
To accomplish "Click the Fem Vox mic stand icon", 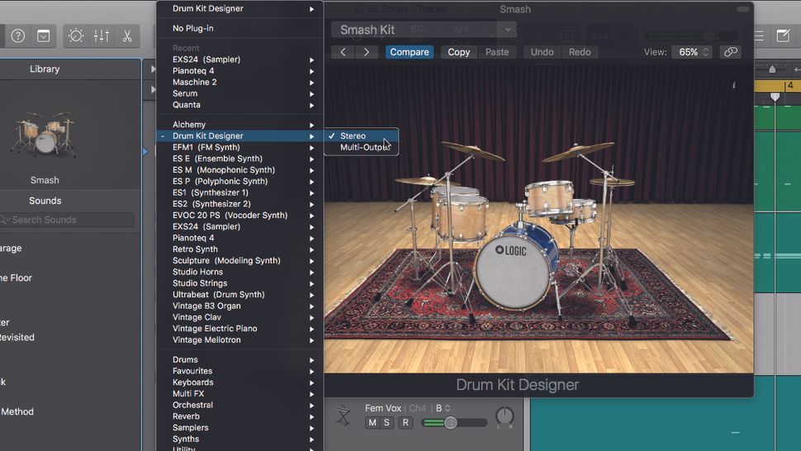I will [344, 415].
